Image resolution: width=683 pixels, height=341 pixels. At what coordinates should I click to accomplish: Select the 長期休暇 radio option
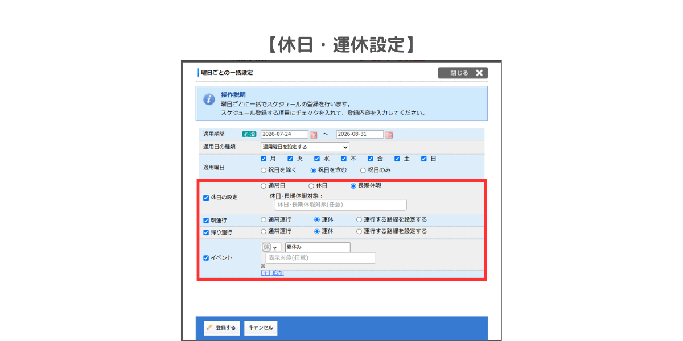(353, 186)
